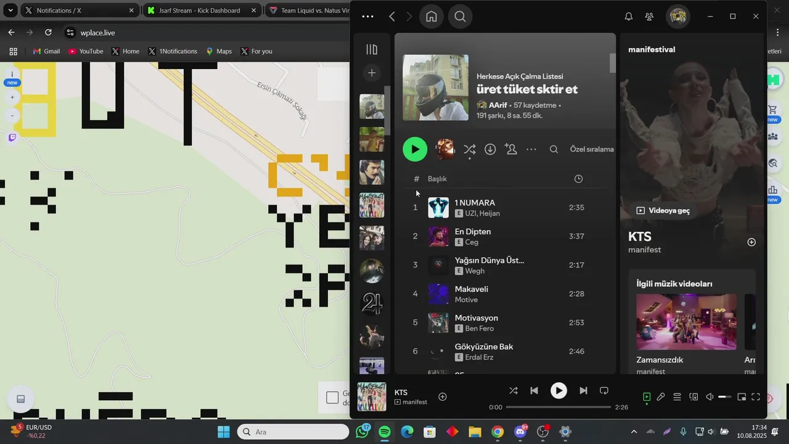This screenshot has width=789, height=444.
Task: Open artist 'Wegh' link
Action: [475, 271]
